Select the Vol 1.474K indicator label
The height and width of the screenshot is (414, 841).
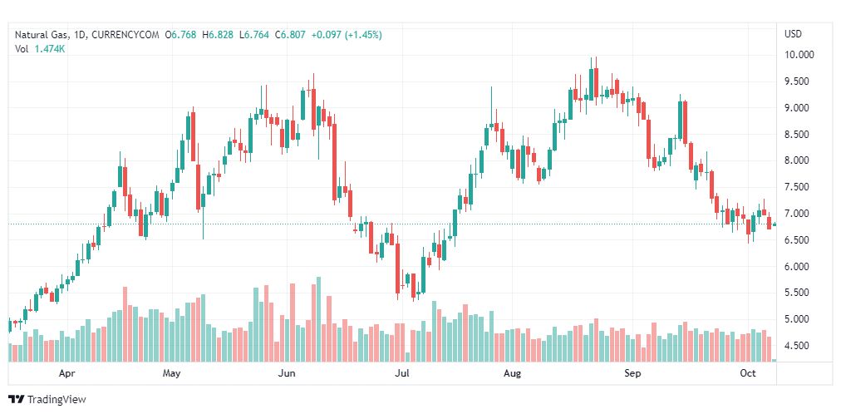pos(40,49)
